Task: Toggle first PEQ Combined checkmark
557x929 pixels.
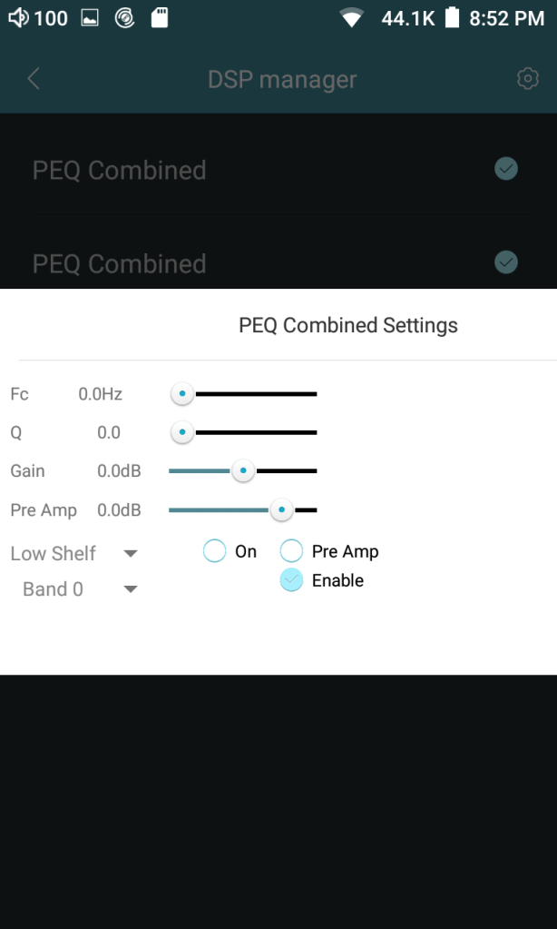Action: coord(506,169)
